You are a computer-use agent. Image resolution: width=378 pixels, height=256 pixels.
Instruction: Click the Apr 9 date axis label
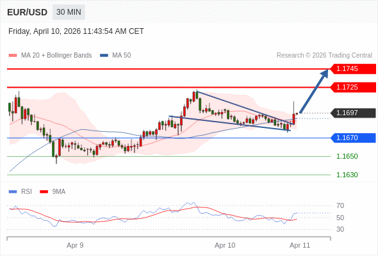[75, 245]
